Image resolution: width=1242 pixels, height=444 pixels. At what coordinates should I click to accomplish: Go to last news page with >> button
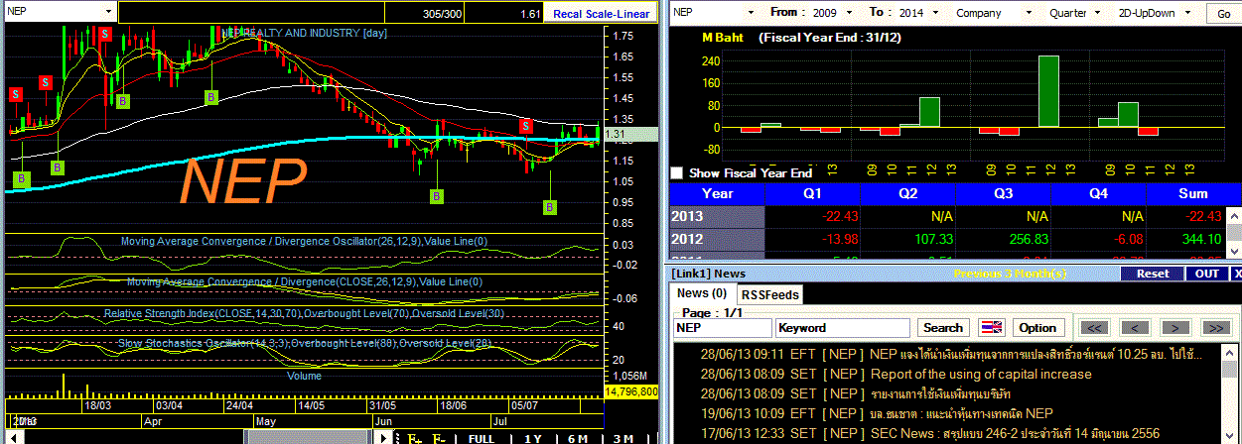pos(1215,327)
